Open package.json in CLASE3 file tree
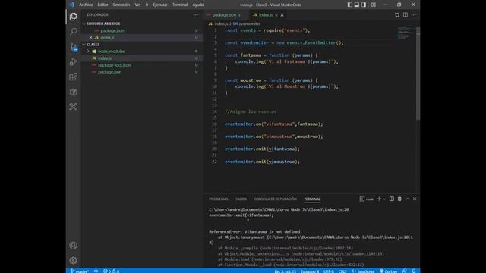This screenshot has height=273, width=486. pos(109,72)
